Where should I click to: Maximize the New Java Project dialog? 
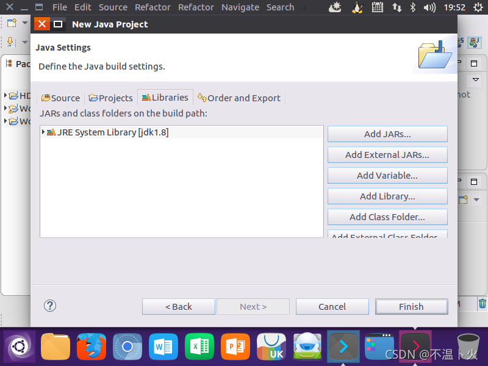pyautogui.click(x=58, y=24)
